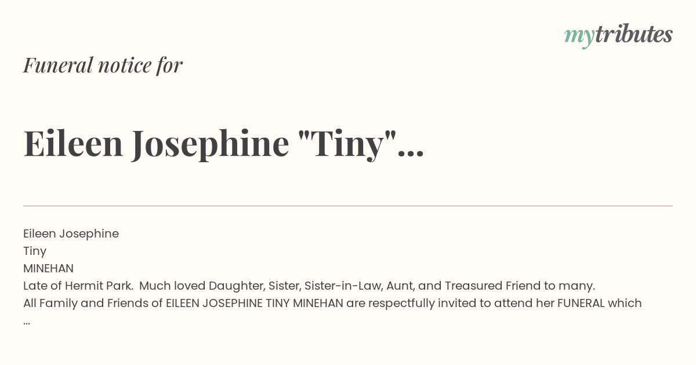Click the "MINEHAN" surname line
Image resolution: width=696 pixels, height=365 pixels.
coord(48,269)
